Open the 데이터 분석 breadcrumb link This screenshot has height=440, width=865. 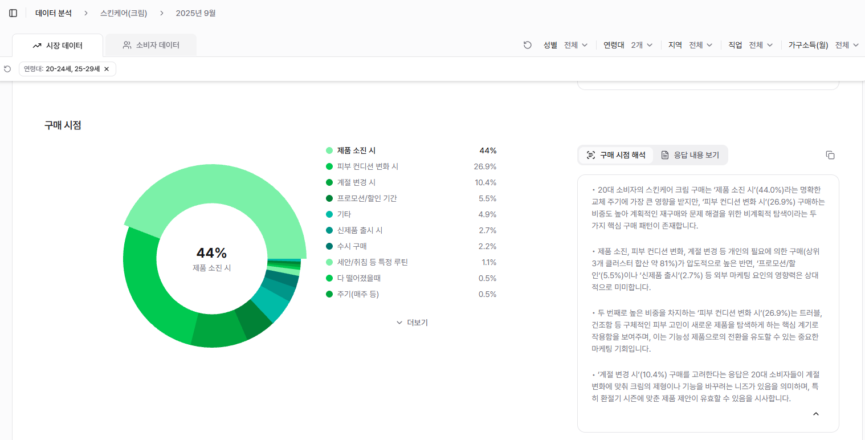click(53, 13)
